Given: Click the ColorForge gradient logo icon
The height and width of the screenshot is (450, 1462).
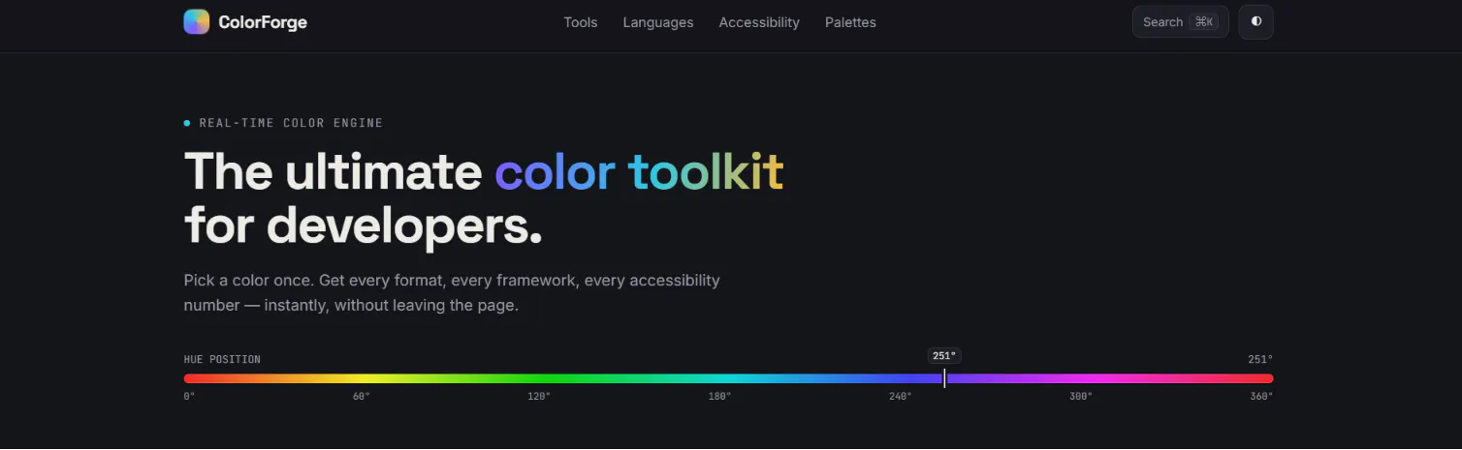Looking at the screenshot, I should (197, 22).
